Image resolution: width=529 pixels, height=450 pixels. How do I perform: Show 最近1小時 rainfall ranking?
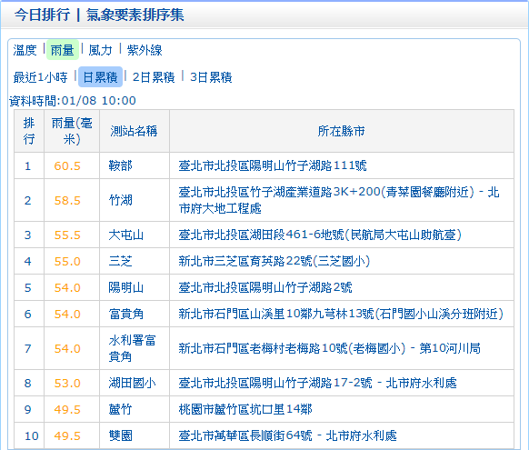point(40,77)
